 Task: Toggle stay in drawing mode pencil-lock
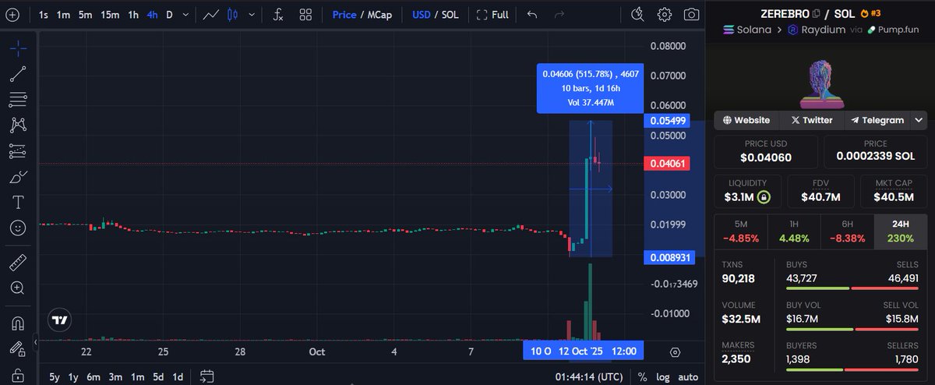point(18,348)
